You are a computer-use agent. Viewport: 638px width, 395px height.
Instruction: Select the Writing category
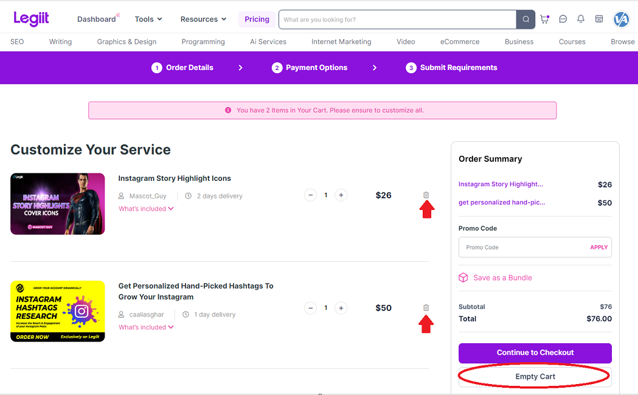pos(60,41)
